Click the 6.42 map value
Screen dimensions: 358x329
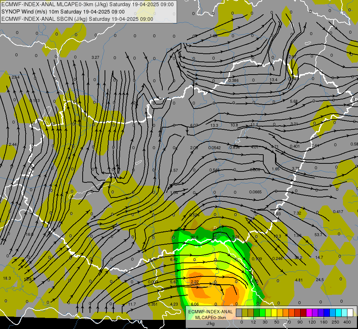pyautogui.click(x=174, y=260)
